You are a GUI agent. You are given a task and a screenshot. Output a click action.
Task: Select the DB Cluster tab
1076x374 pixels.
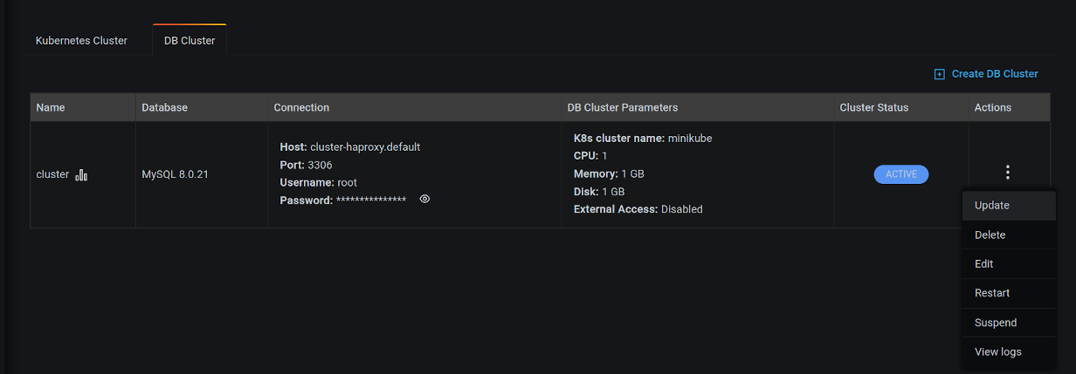(190, 41)
